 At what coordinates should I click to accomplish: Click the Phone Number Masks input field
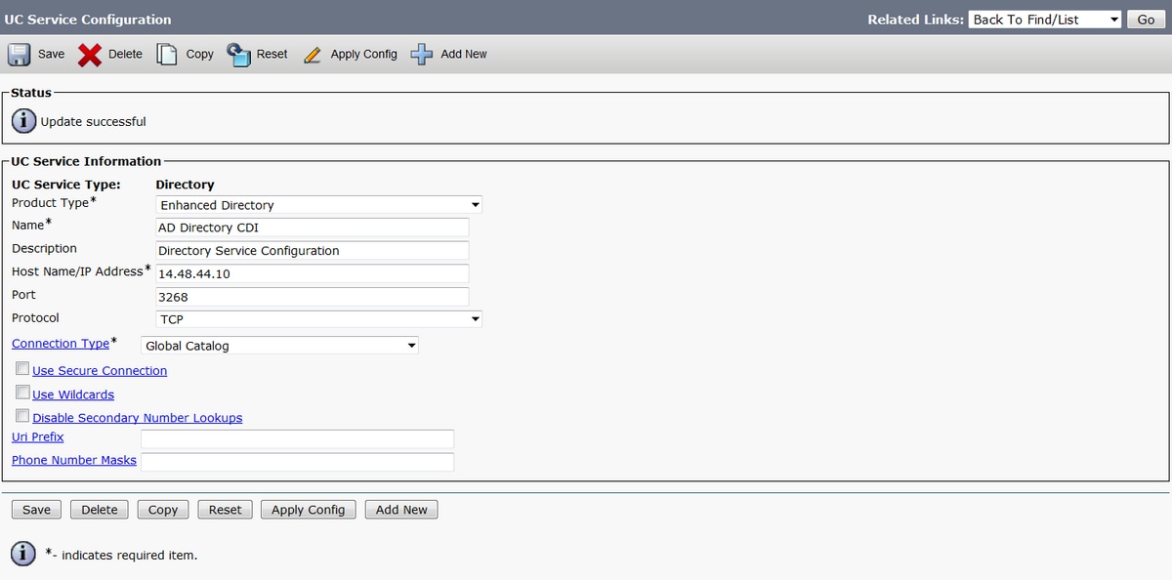pyautogui.click(x=297, y=462)
